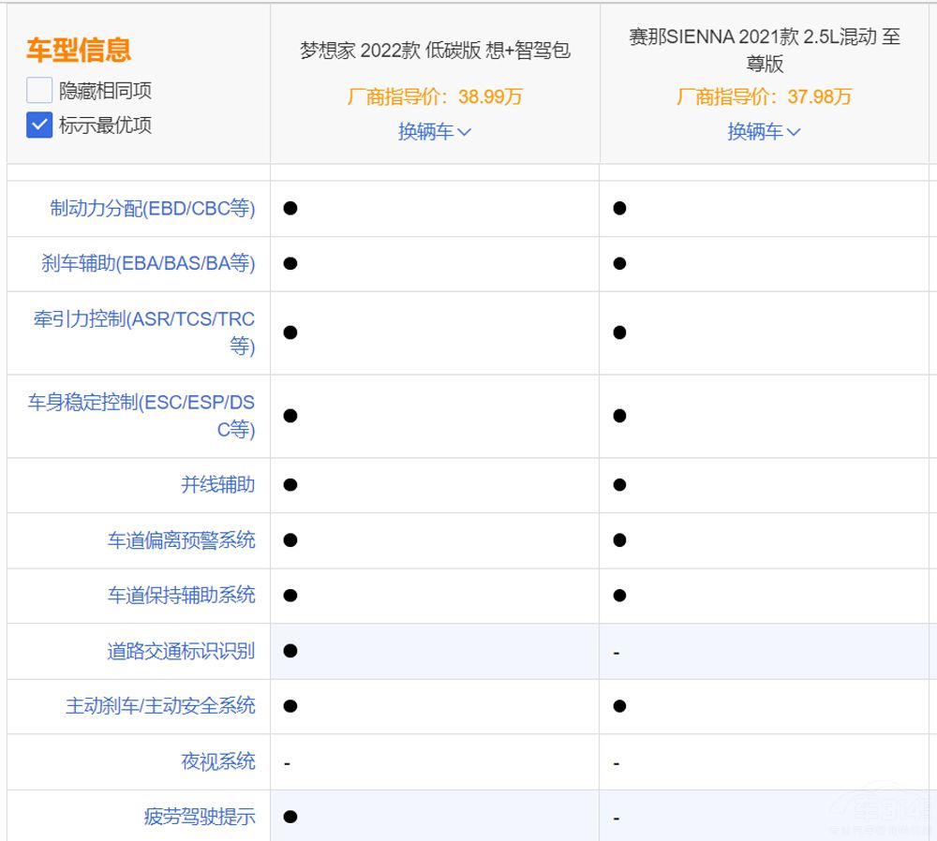Open 换辆车 dropdown for 赛那SIENNA
The height and width of the screenshot is (841, 937).
tap(764, 132)
